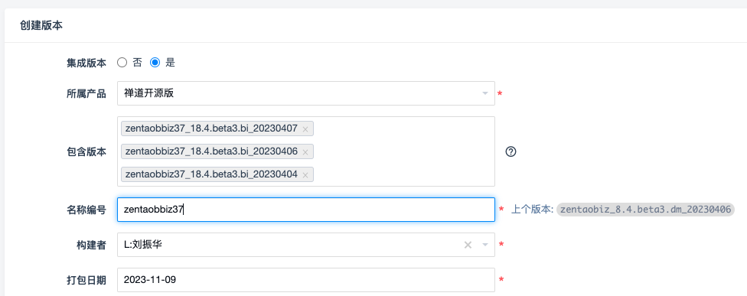Focus the 名称编号 input field
Image resolution: width=747 pixels, height=296 pixels.
(306, 210)
